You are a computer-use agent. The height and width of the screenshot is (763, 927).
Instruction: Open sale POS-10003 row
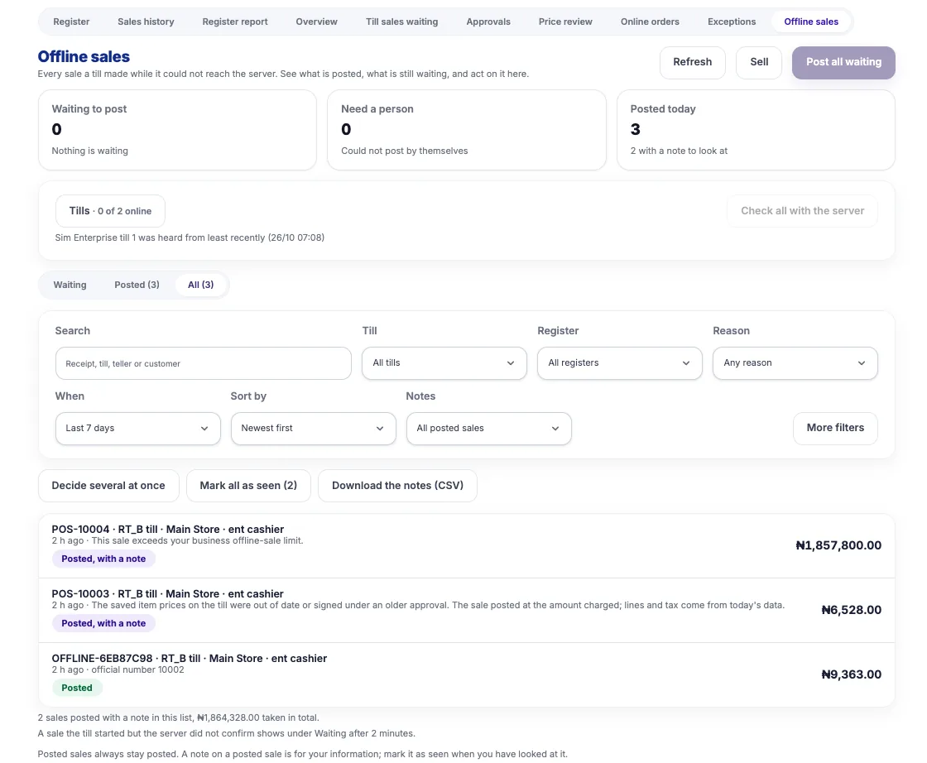467,611
